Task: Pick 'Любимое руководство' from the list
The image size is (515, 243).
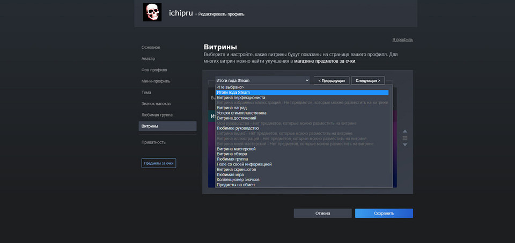Action: pyautogui.click(x=302, y=128)
